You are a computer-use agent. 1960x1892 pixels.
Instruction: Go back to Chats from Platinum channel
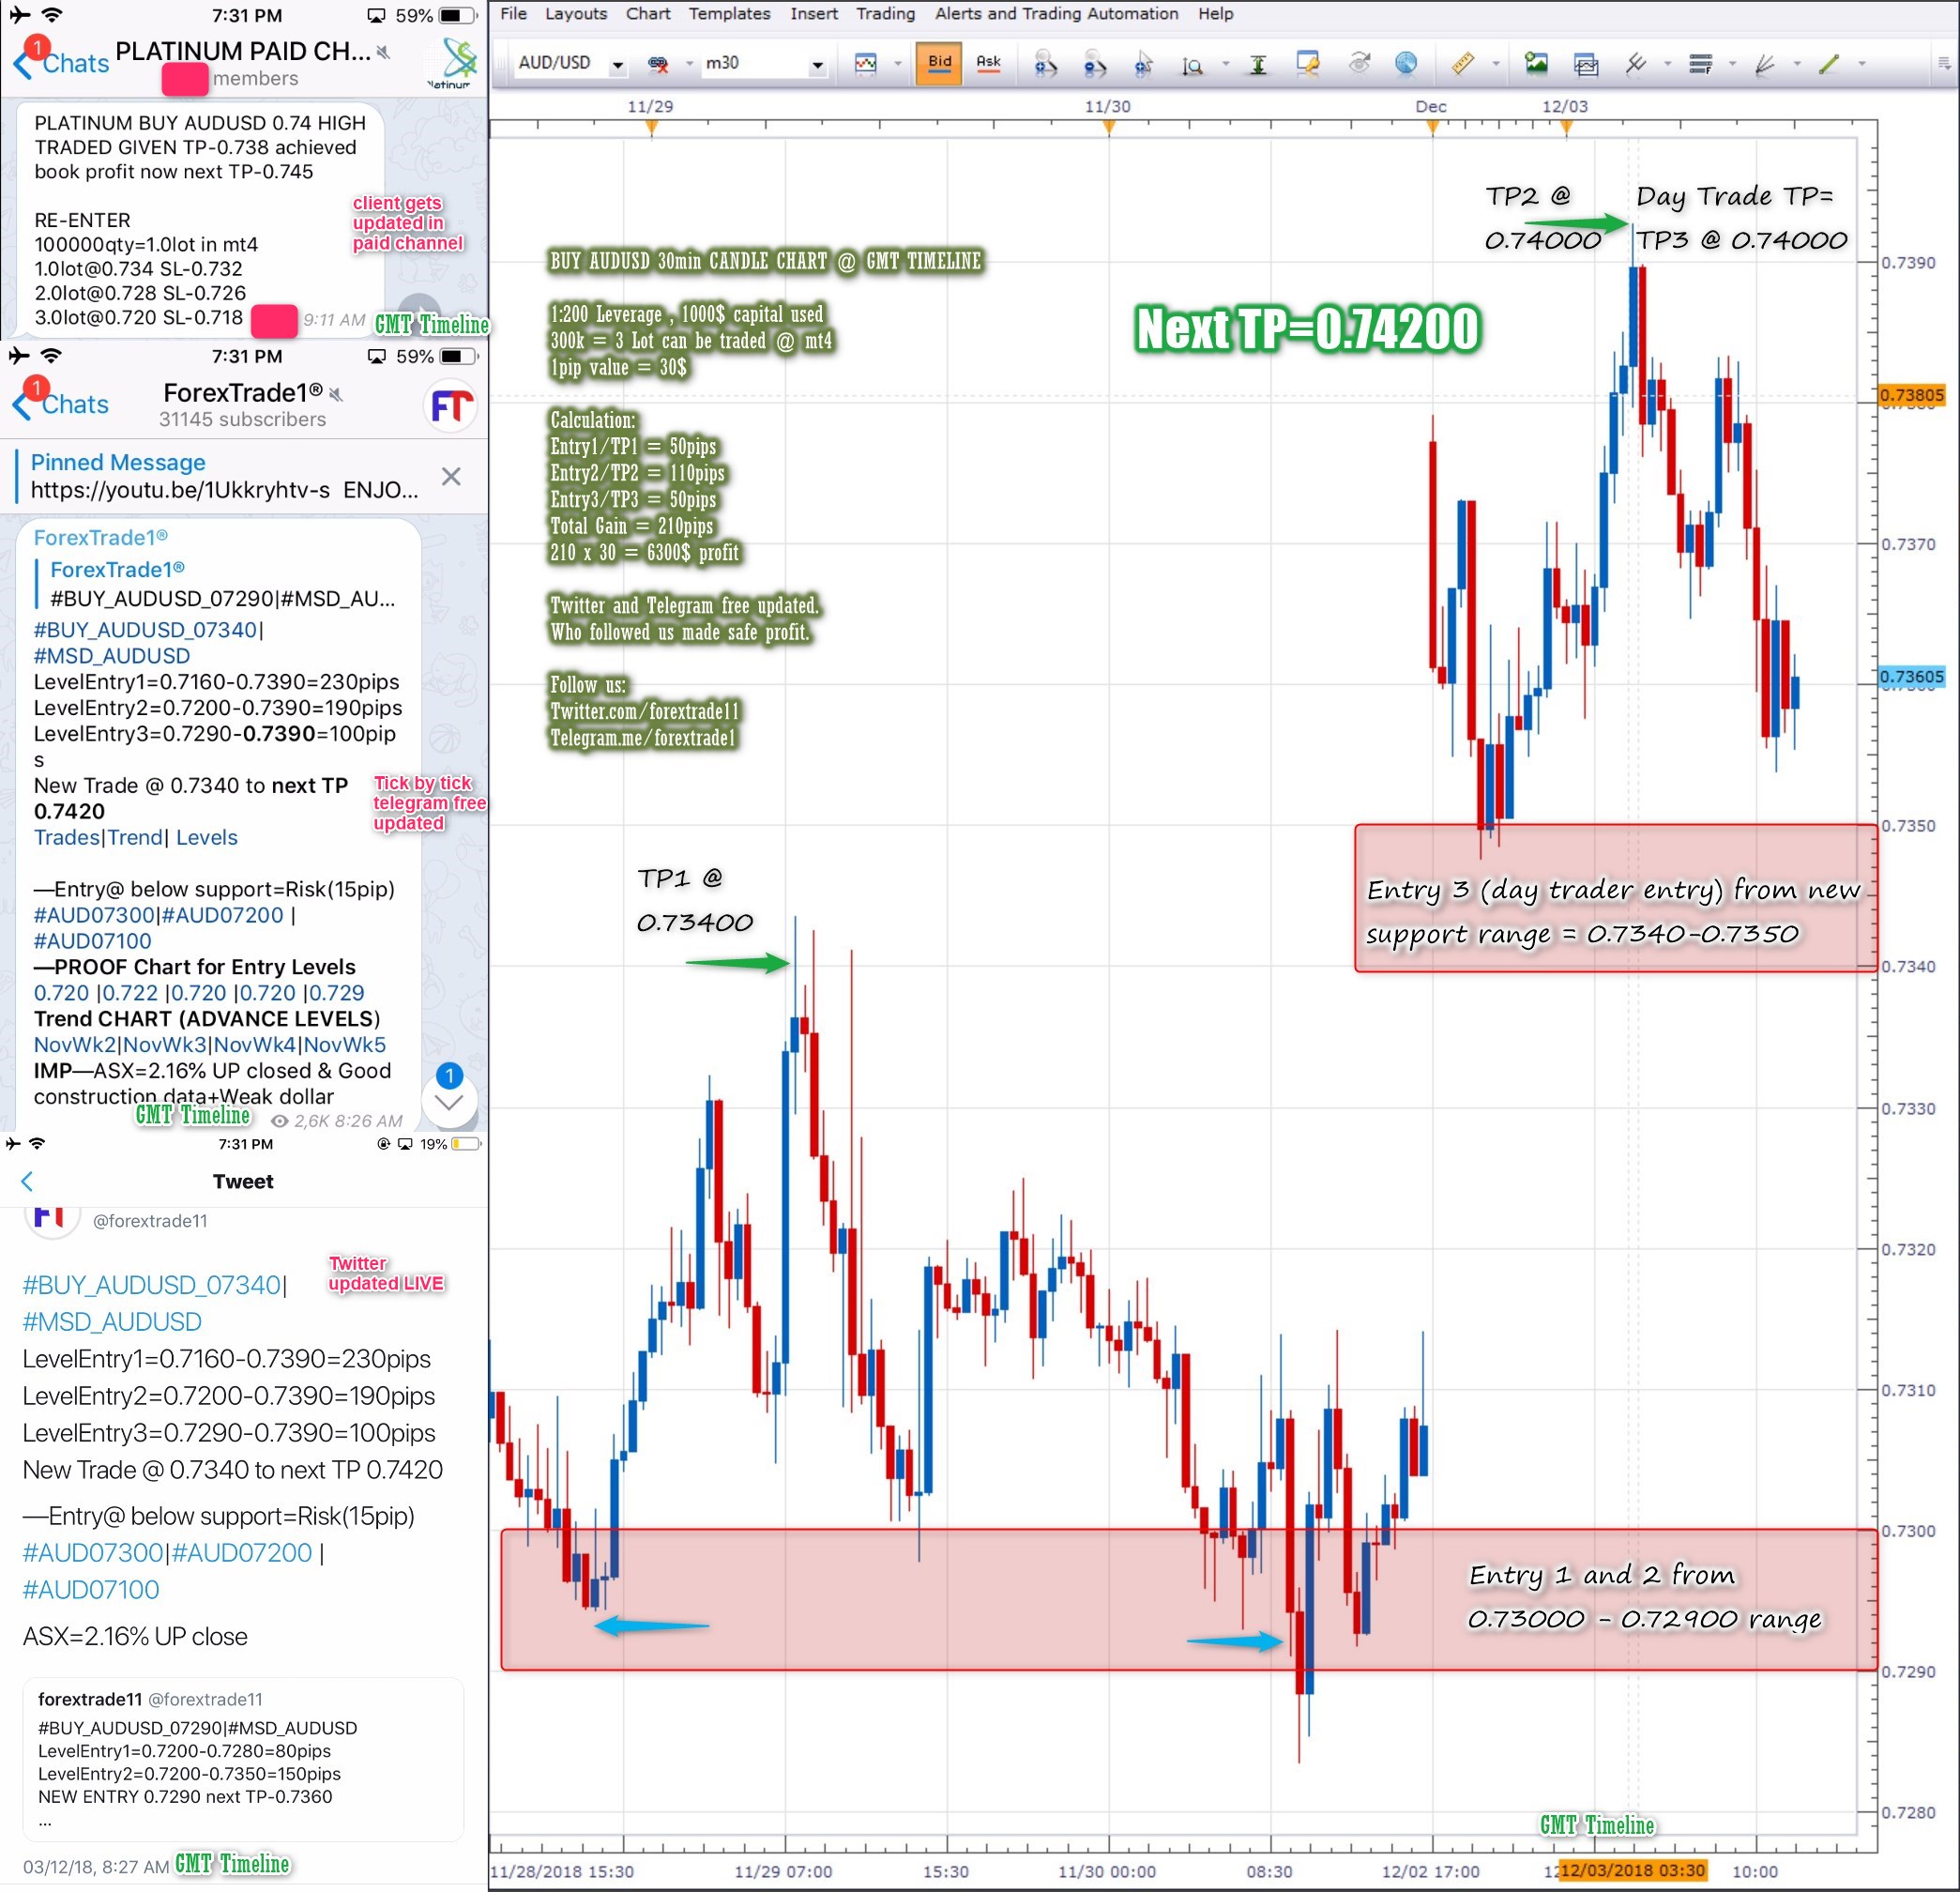point(60,63)
